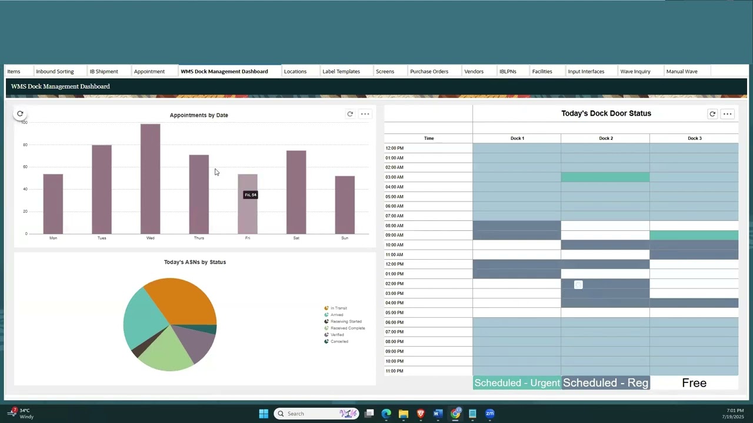Click Dock 3 urgent slot at 09:00 AM

pos(694,235)
